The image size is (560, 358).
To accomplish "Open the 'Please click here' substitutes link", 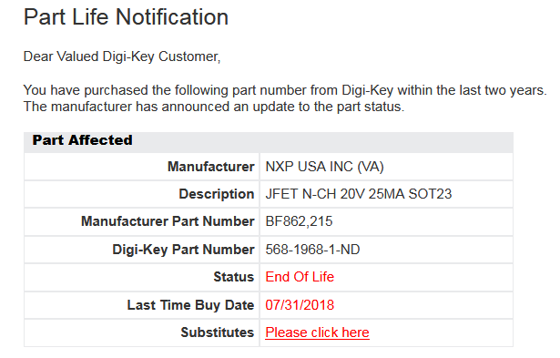I will coord(317,332).
